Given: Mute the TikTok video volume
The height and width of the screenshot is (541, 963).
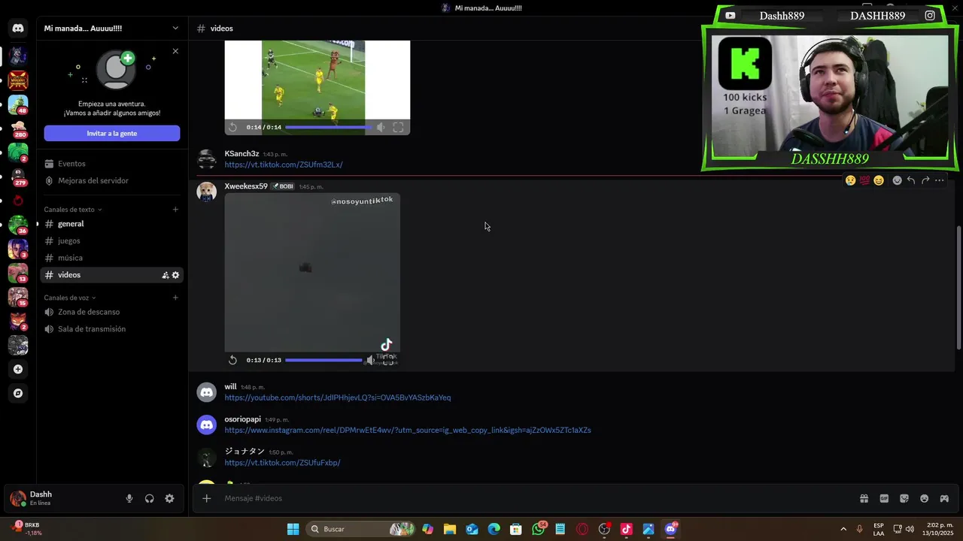Looking at the screenshot, I should coord(370,360).
